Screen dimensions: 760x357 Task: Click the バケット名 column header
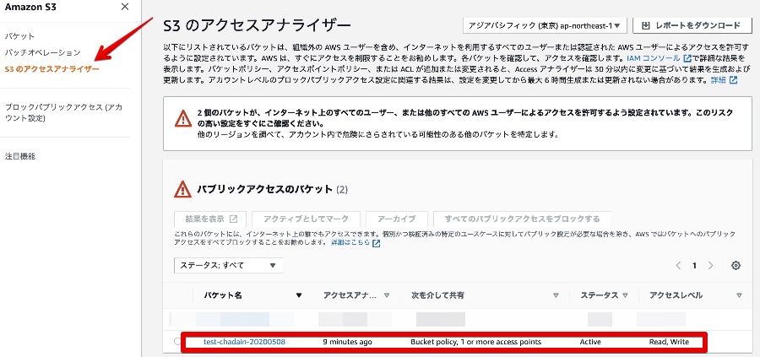click(x=223, y=295)
